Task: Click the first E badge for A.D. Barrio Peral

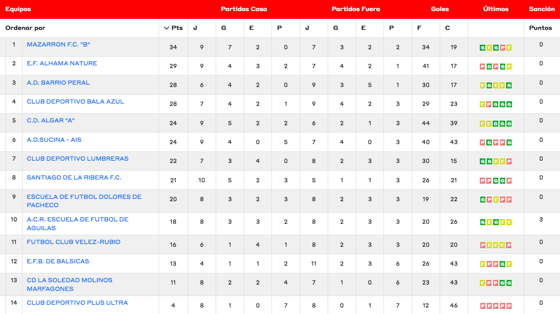Action: tap(483, 86)
